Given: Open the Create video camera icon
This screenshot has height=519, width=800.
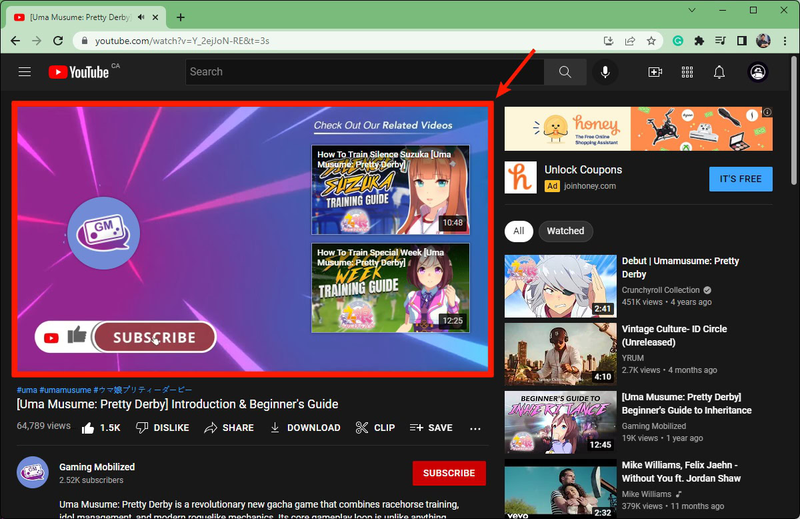Looking at the screenshot, I should (655, 72).
